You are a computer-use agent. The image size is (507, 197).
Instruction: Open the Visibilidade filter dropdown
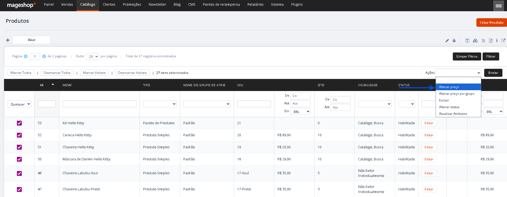pos(375,104)
